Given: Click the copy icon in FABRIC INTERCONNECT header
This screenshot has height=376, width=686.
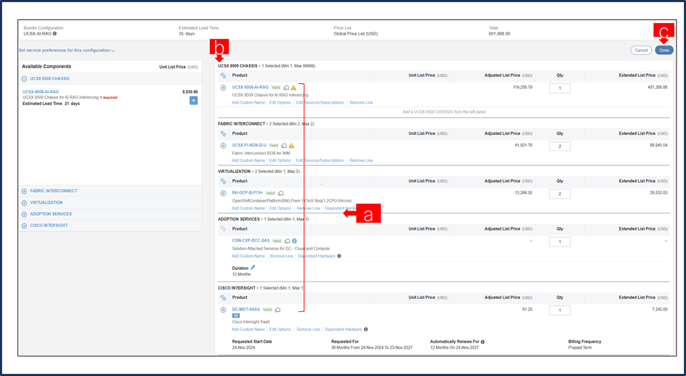Looking at the screenshot, I should 223,134.
